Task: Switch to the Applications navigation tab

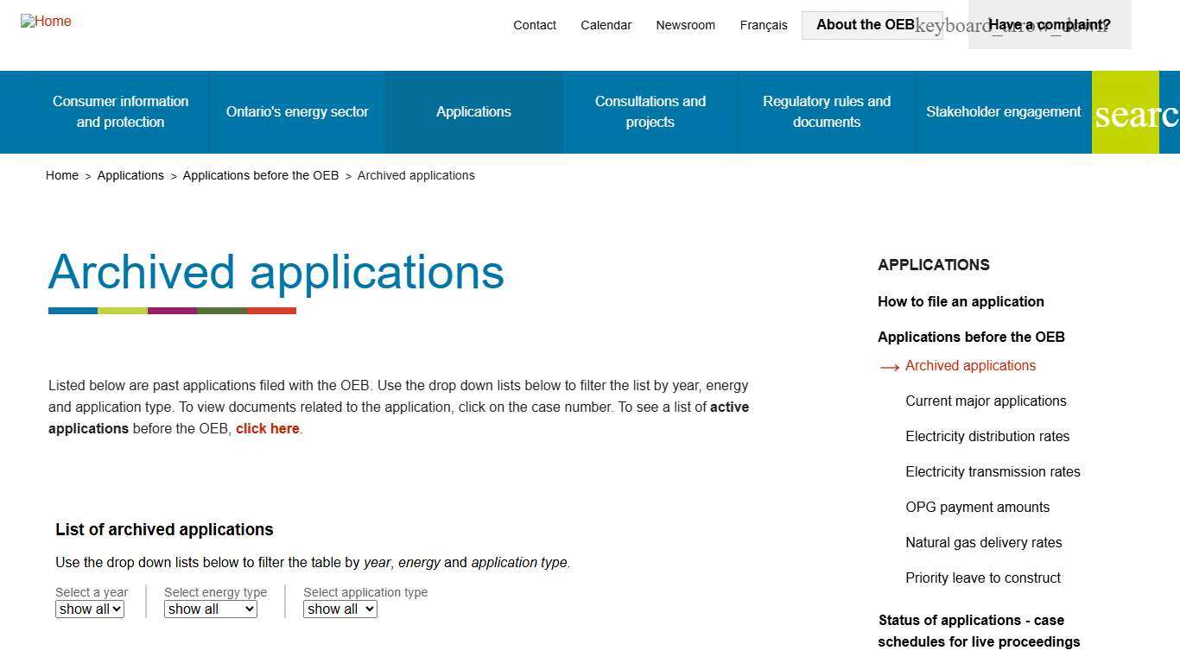Action: tap(473, 111)
